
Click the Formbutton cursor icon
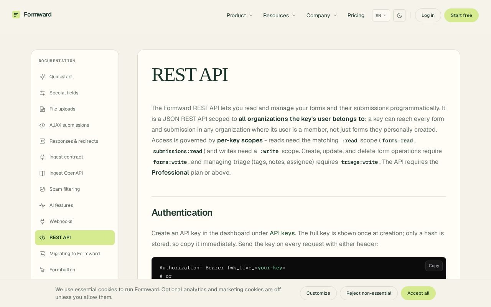click(43, 270)
